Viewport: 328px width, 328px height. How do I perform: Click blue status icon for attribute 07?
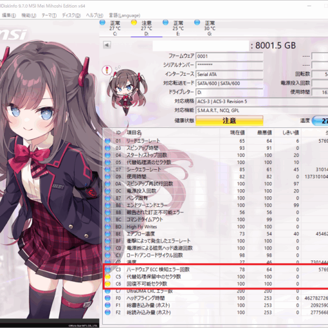(x=107, y=169)
